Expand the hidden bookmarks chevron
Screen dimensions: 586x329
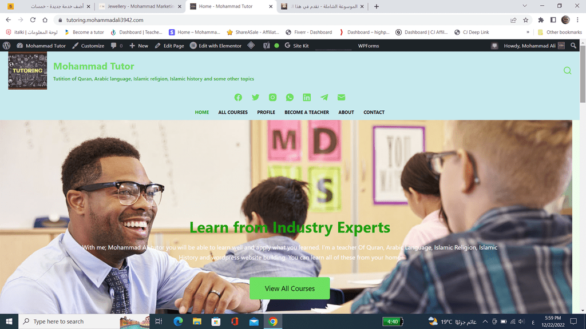(528, 32)
